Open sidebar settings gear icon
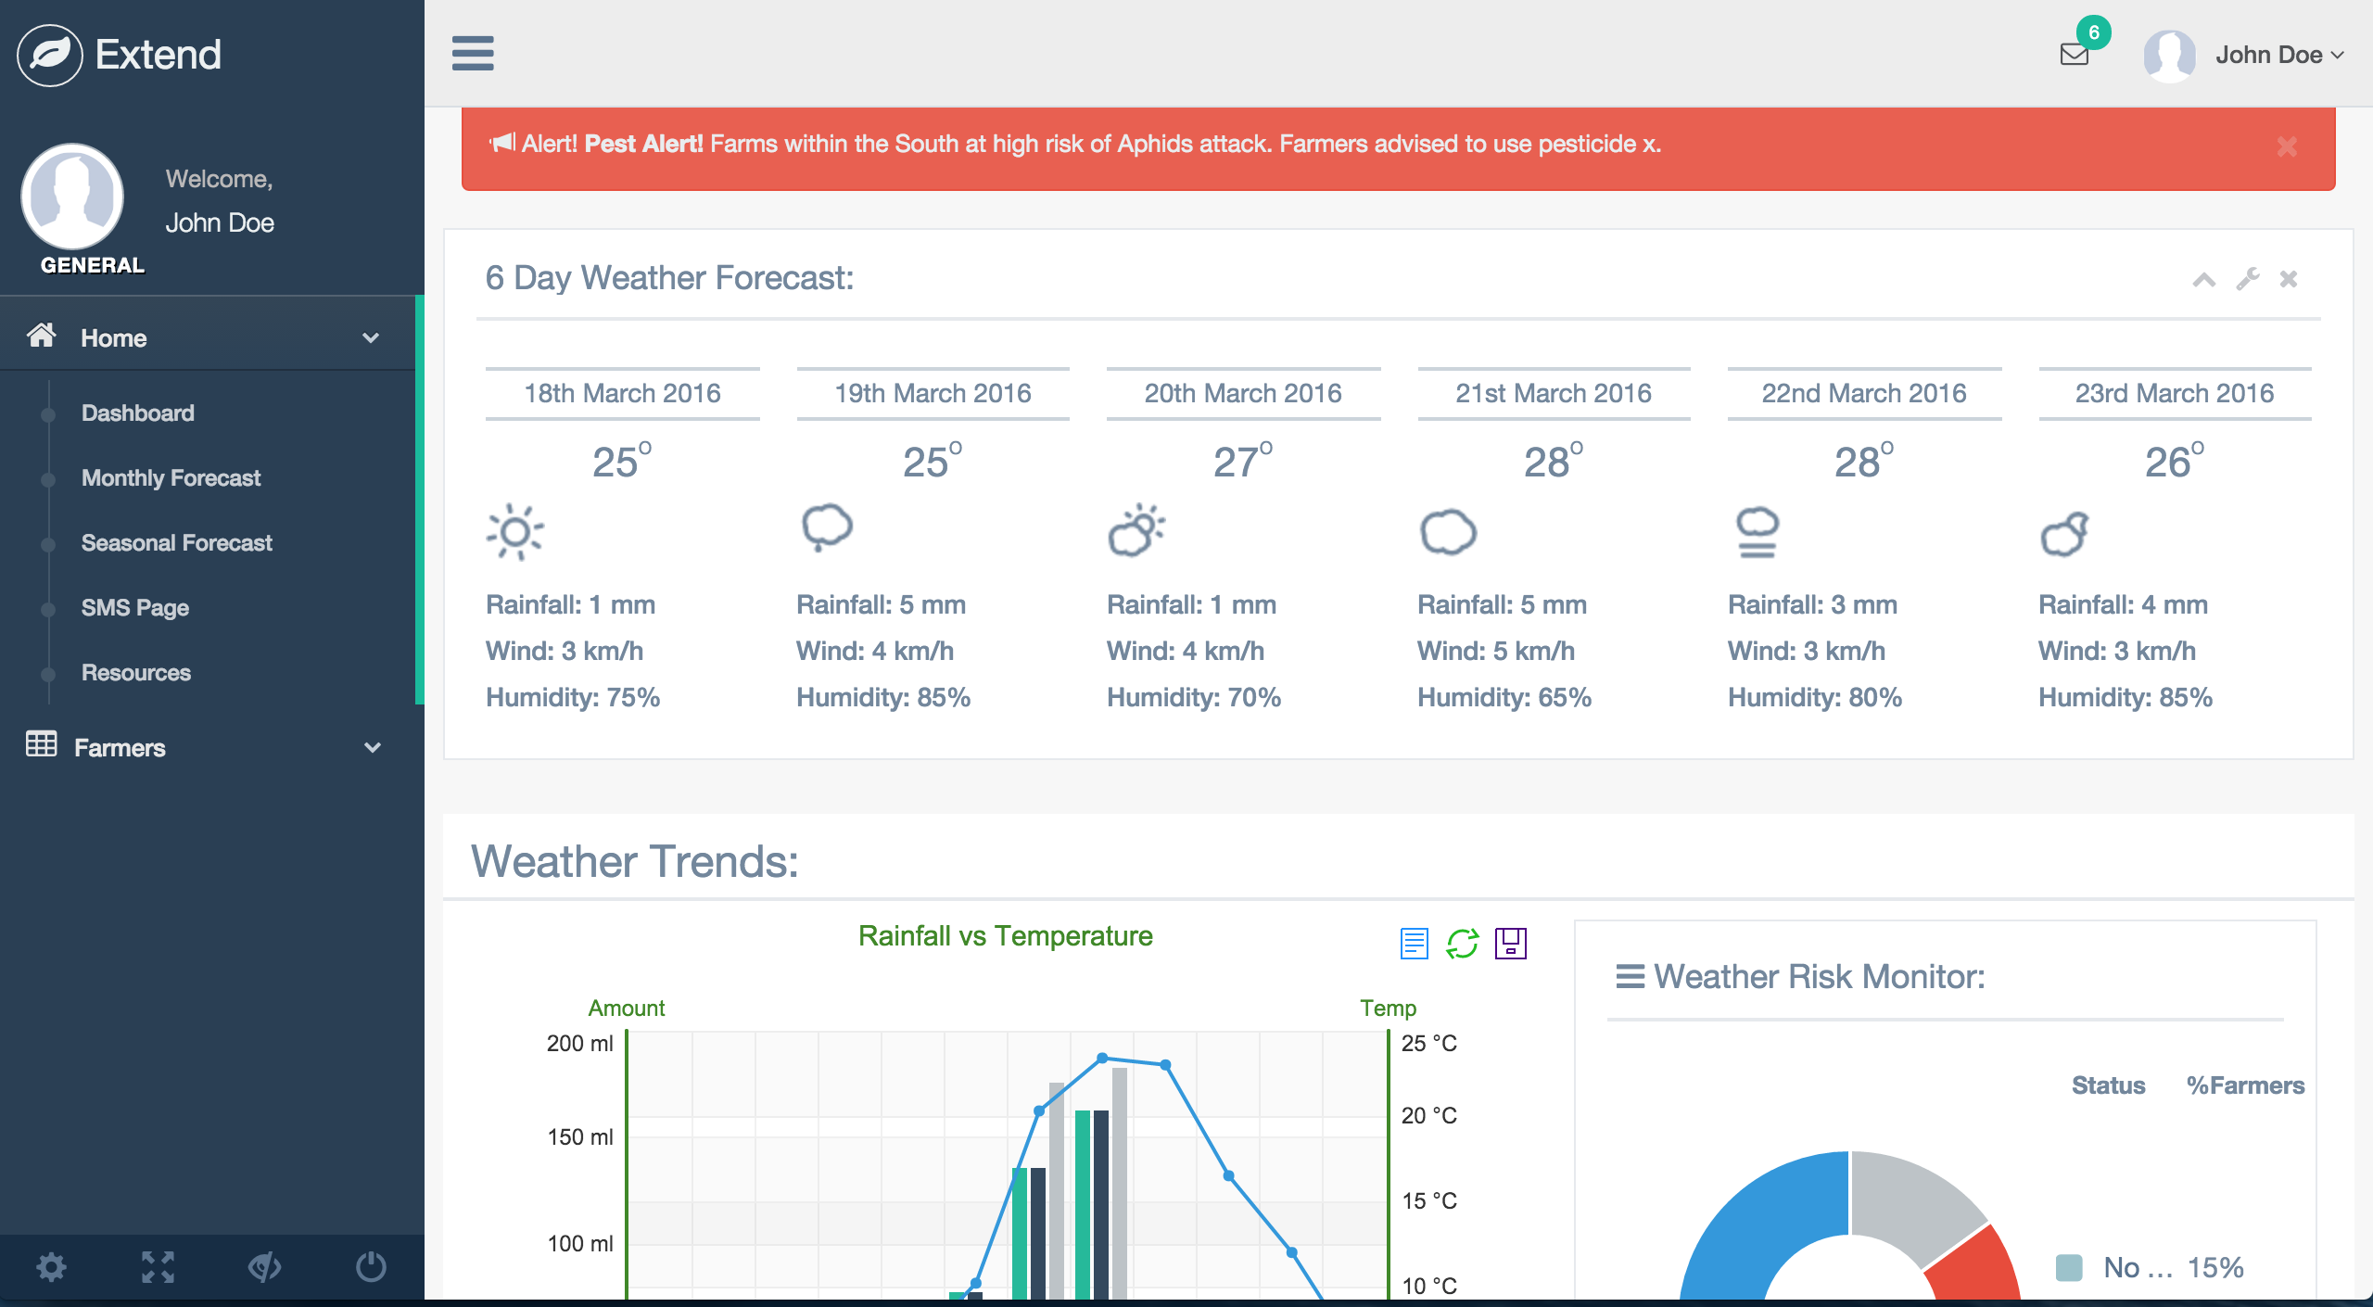Viewport: 2373px width, 1307px height. [x=52, y=1266]
